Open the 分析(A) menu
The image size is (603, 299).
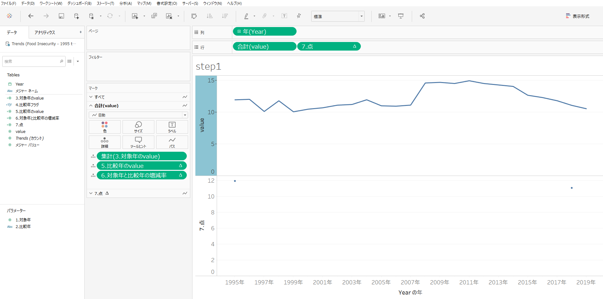click(x=125, y=3)
